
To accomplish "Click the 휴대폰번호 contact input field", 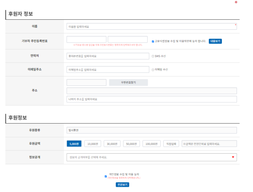I will tap(108, 56).
